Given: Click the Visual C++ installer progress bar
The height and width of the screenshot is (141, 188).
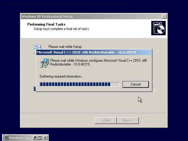Looking at the screenshot, I should click(x=80, y=84).
